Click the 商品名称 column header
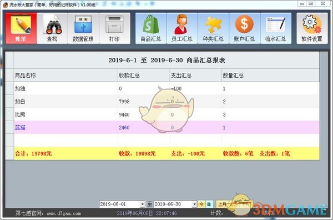Image resolution: width=333 pixels, height=220 pixels. (66, 75)
